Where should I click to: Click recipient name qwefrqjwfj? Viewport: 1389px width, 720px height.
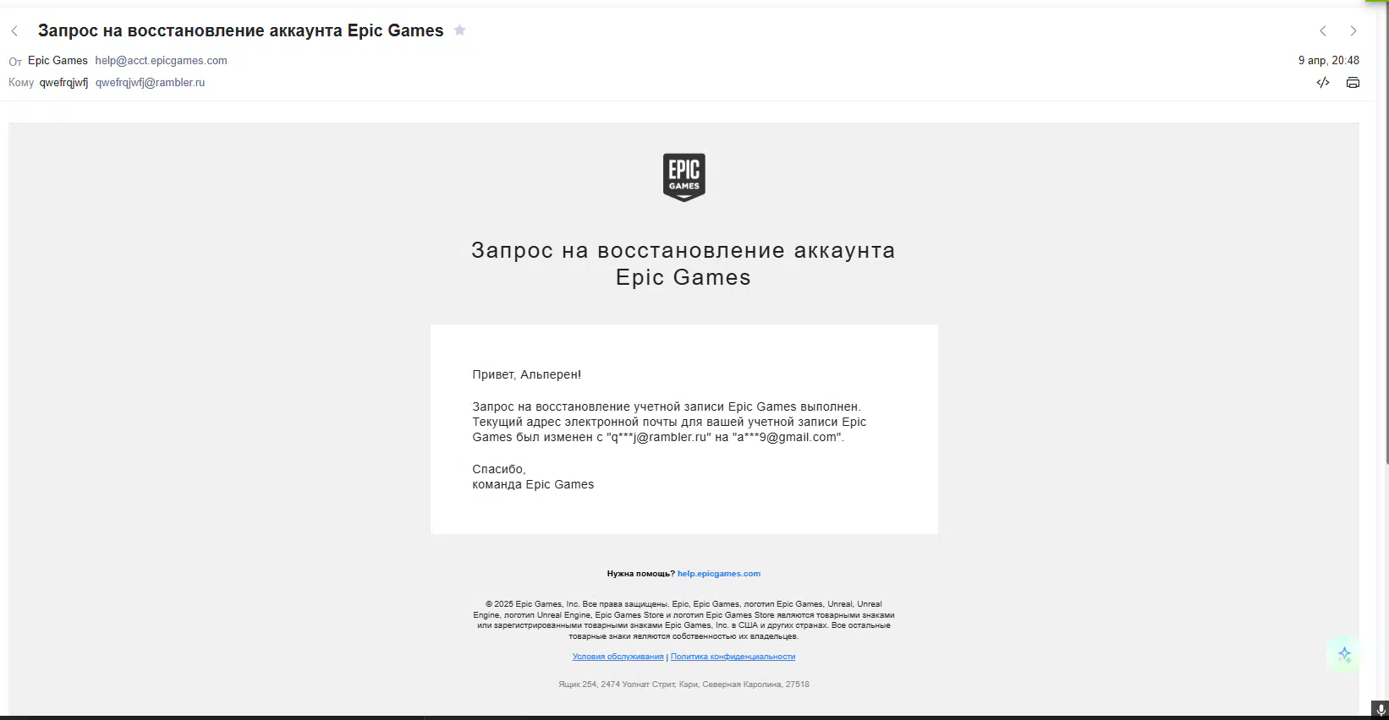click(63, 83)
